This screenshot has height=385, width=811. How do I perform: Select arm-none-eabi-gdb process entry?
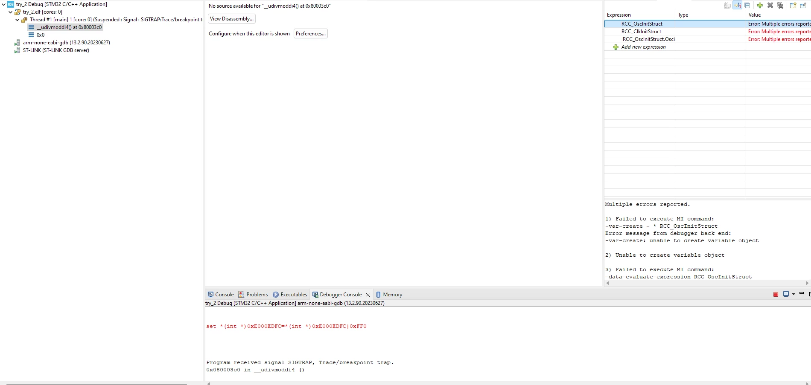pyautogui.click(x=67, y=43)
